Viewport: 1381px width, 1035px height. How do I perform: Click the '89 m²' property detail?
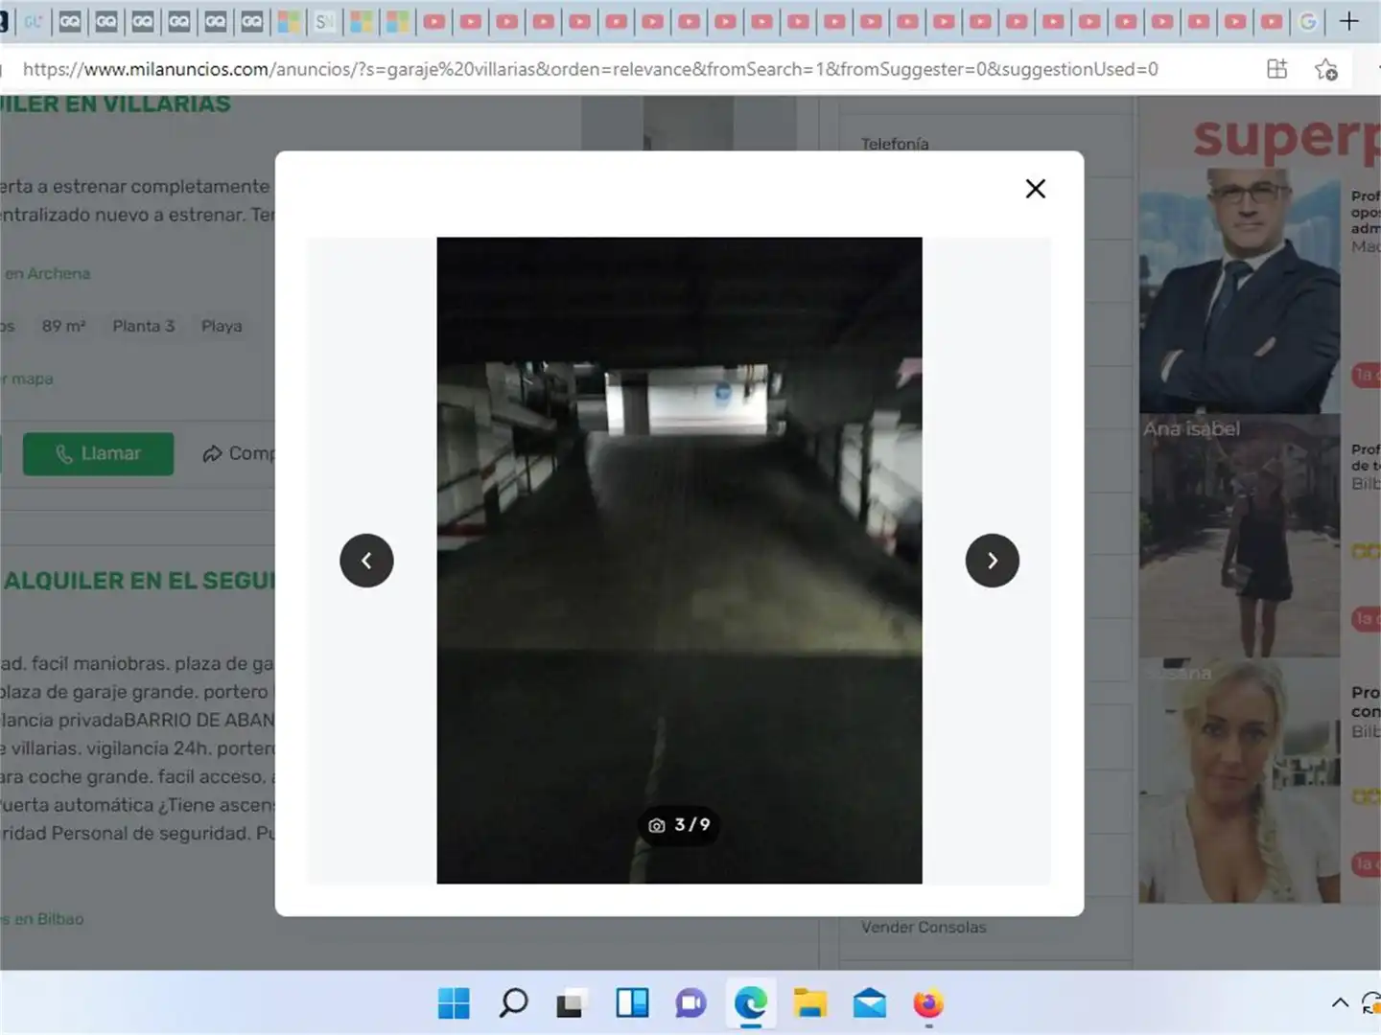click(64, 326)
